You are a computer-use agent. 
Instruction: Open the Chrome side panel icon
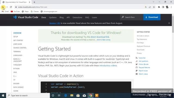[163, 7]
